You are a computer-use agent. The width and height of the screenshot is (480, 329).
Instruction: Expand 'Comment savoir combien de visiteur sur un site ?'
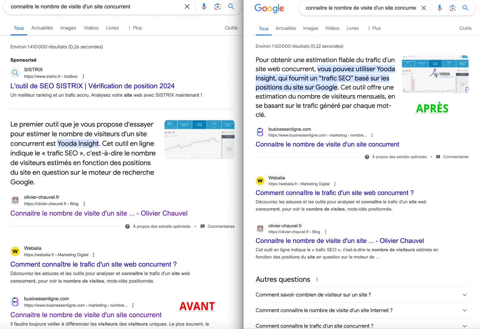tap(362, 295)
